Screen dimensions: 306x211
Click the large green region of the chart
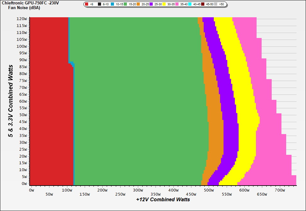135,100
